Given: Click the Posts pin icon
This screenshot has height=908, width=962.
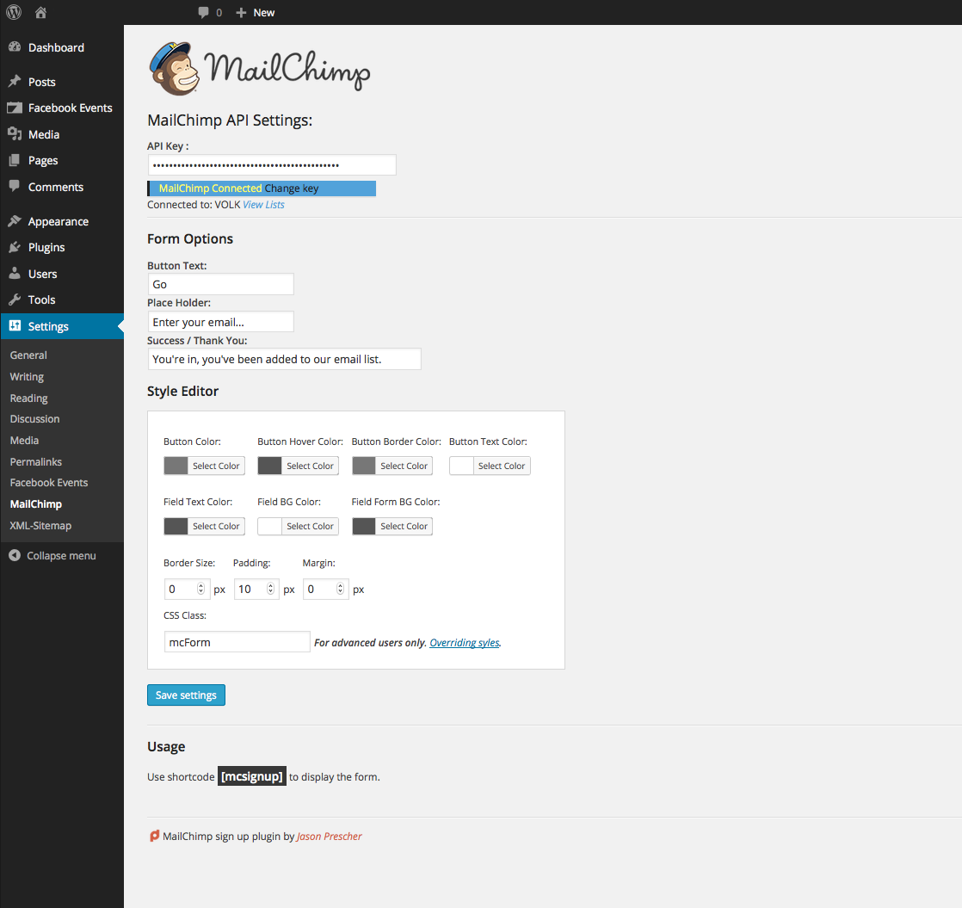Looking at the screenshot, I should (15, 82).
